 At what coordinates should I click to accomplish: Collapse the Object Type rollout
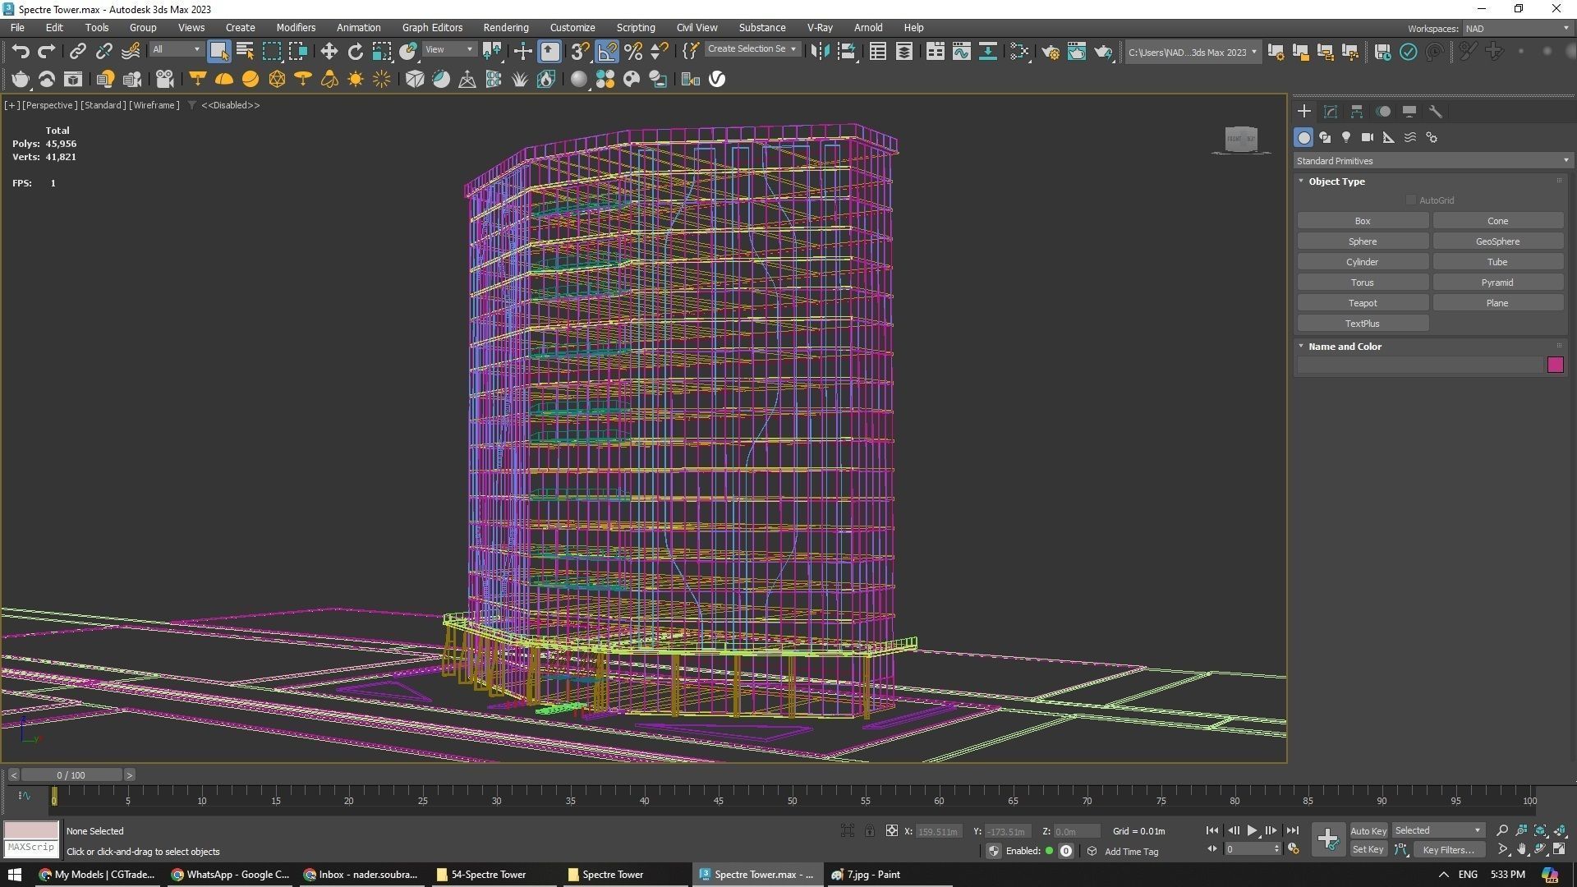click(1336, 182)
